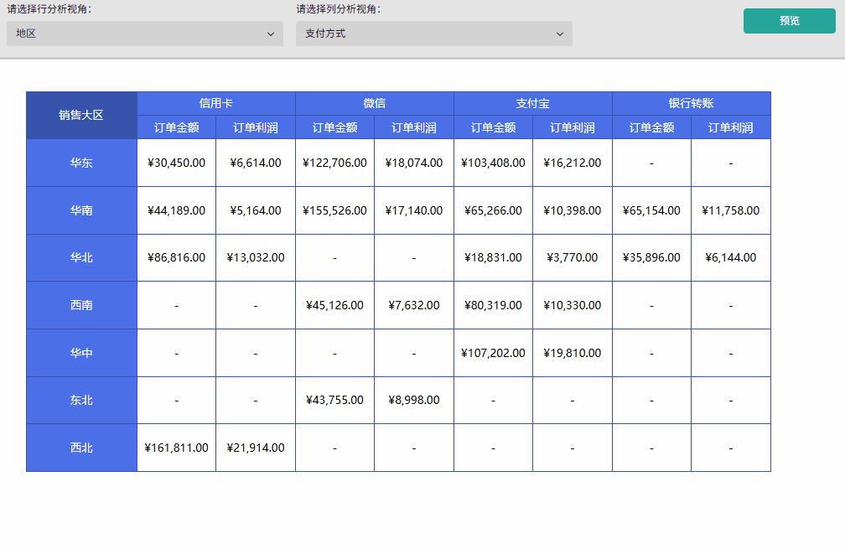Click the 销售大区 header cell
This screenshot has height=549, width=845.
[x=81, y=116]
